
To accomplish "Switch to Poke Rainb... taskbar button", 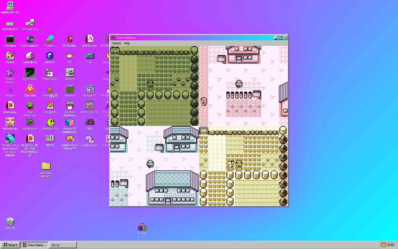I will [34, 245].
